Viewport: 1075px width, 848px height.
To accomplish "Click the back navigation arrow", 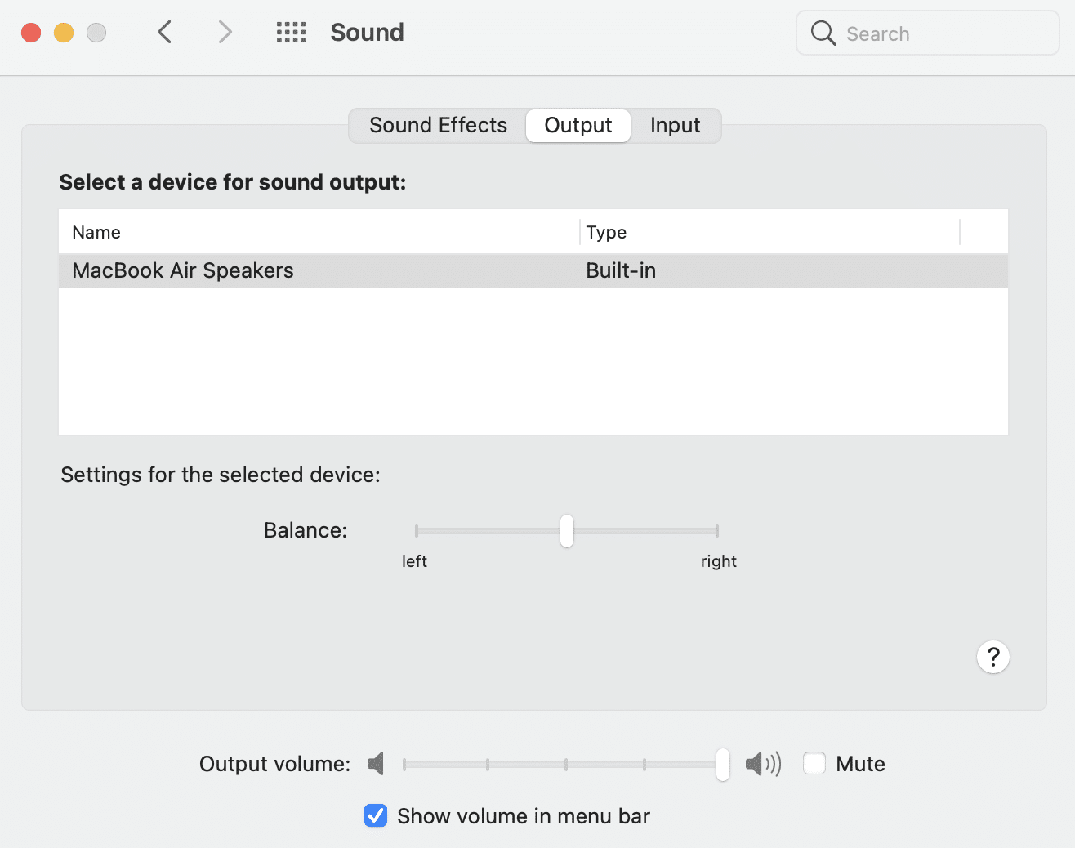I will coord(164,32).
